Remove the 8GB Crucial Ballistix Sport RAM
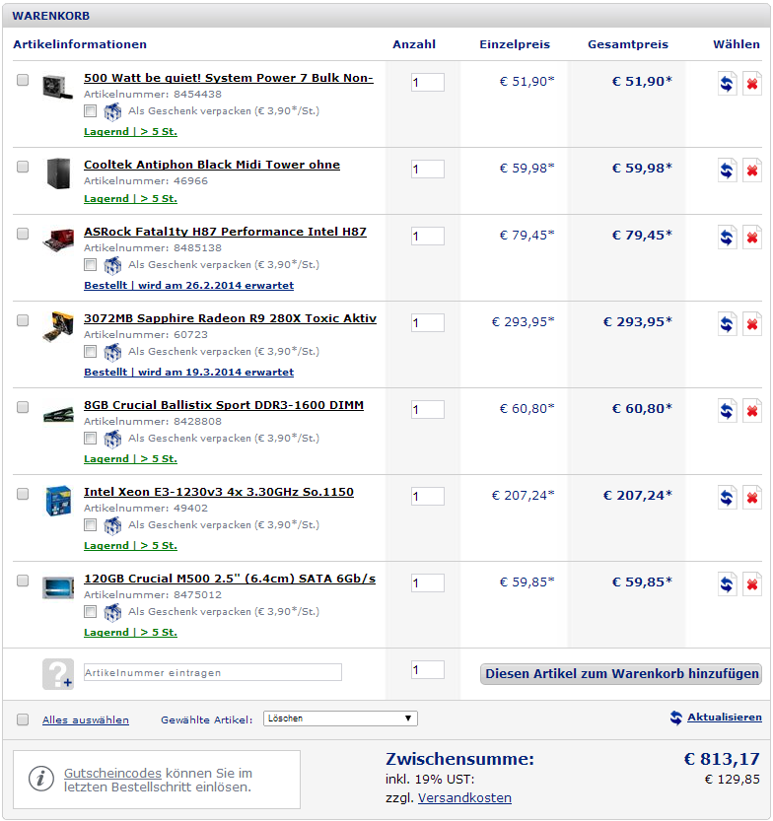The height and width of the screenshot is (821, 773). 752,411
